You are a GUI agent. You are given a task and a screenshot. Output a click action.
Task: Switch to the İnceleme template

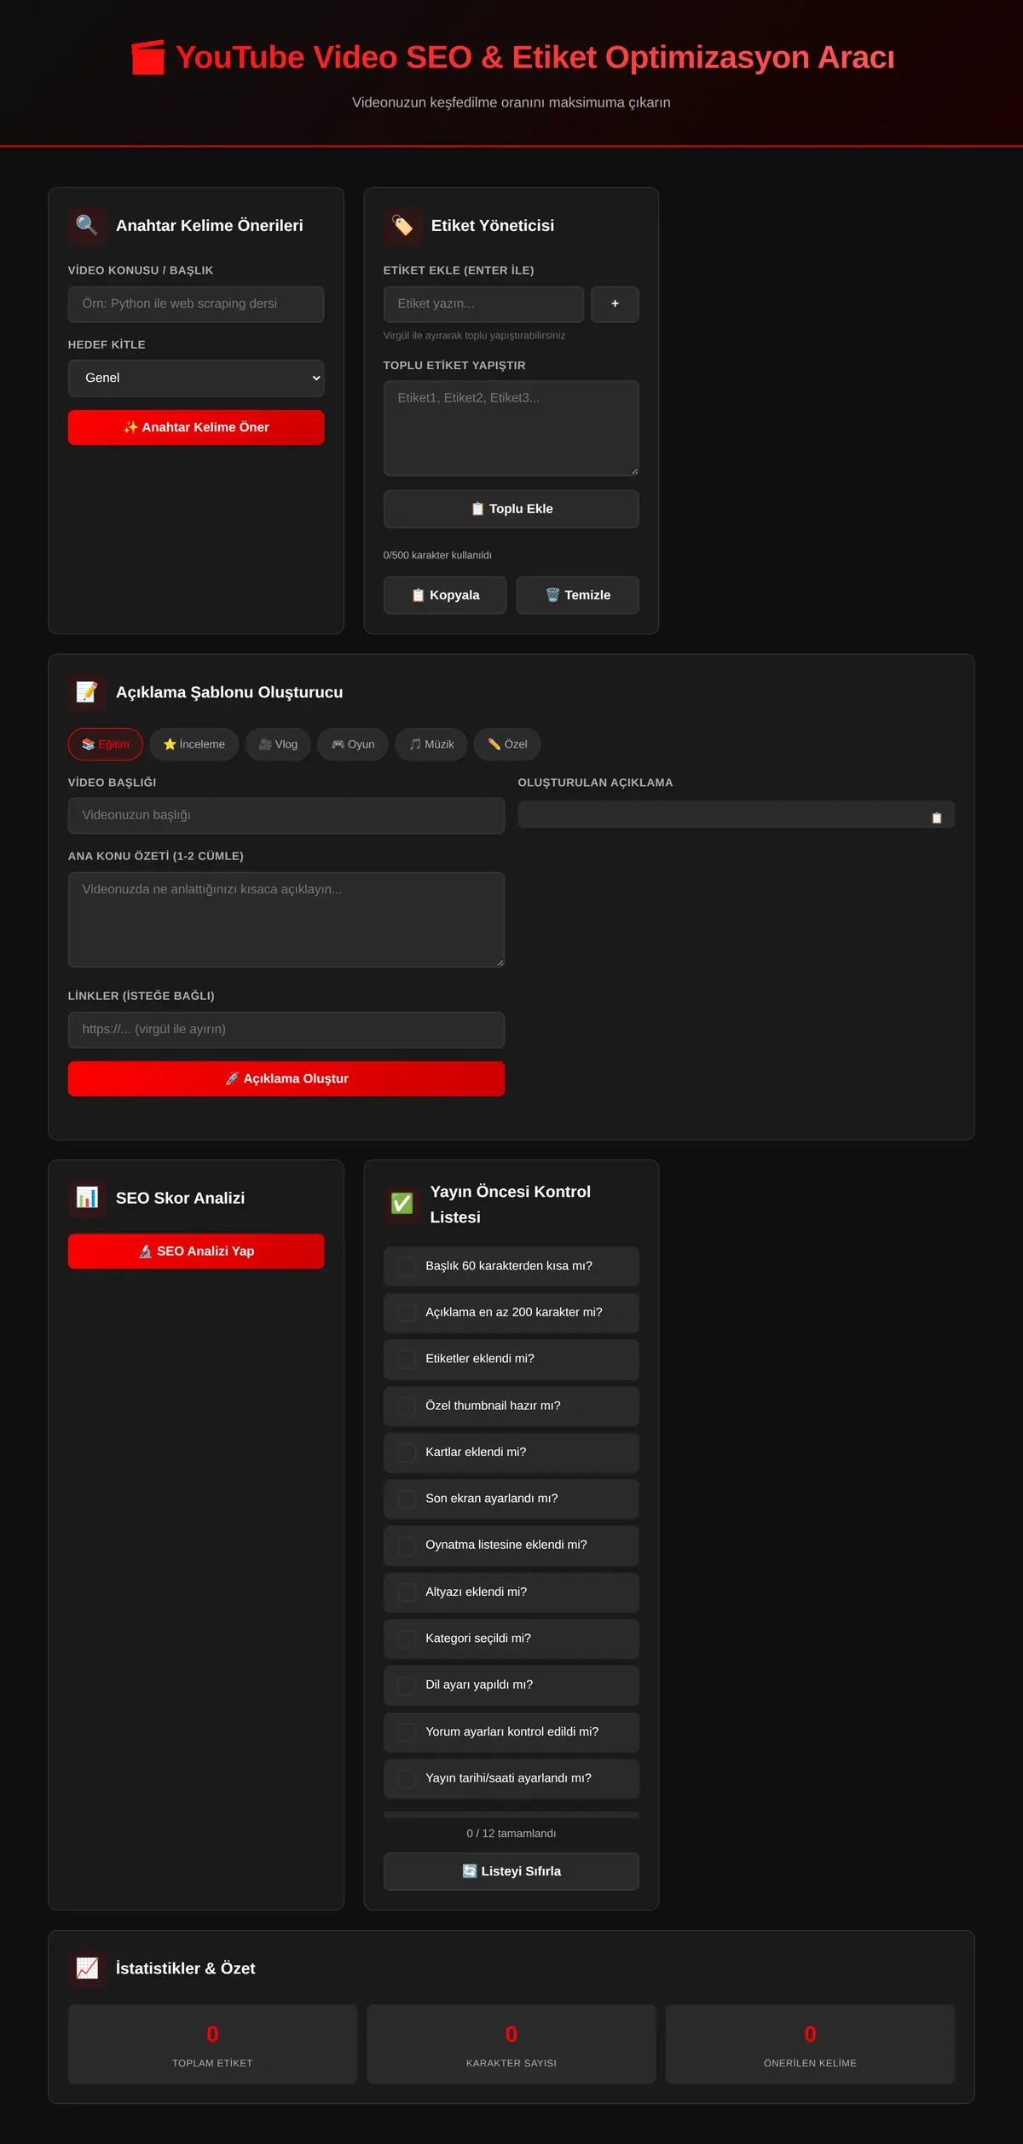[194, 744]
